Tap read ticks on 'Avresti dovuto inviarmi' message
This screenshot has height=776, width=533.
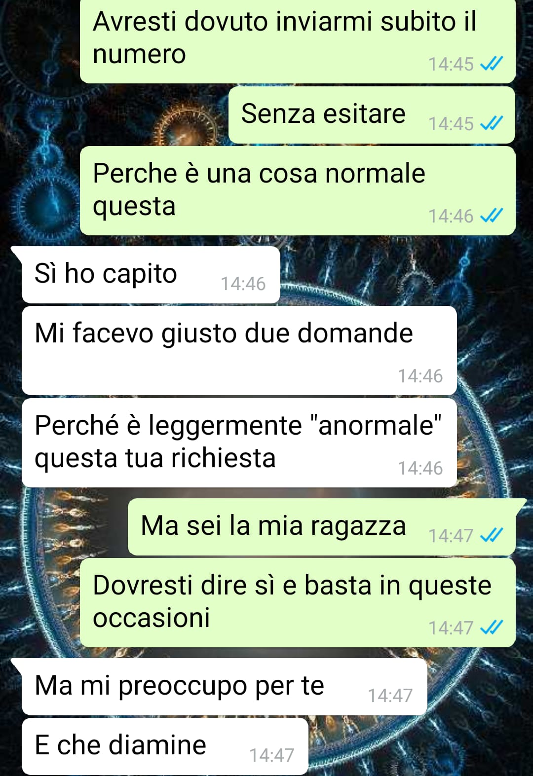click(x=491, y=63)
